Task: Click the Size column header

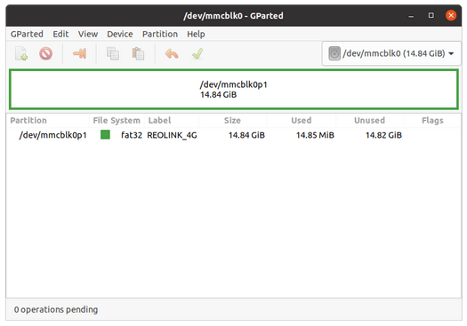Action: point(232,121)
